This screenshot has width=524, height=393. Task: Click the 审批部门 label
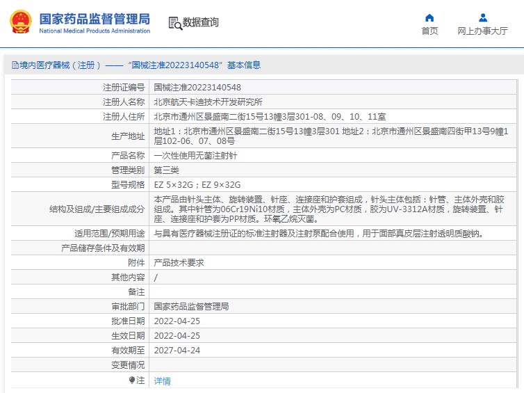128,307
